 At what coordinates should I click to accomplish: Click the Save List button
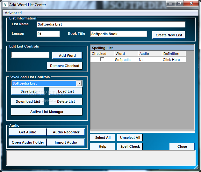[x=28, y=91]
